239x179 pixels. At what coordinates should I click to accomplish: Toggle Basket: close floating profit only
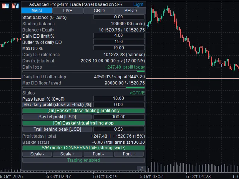click(84, 111)
